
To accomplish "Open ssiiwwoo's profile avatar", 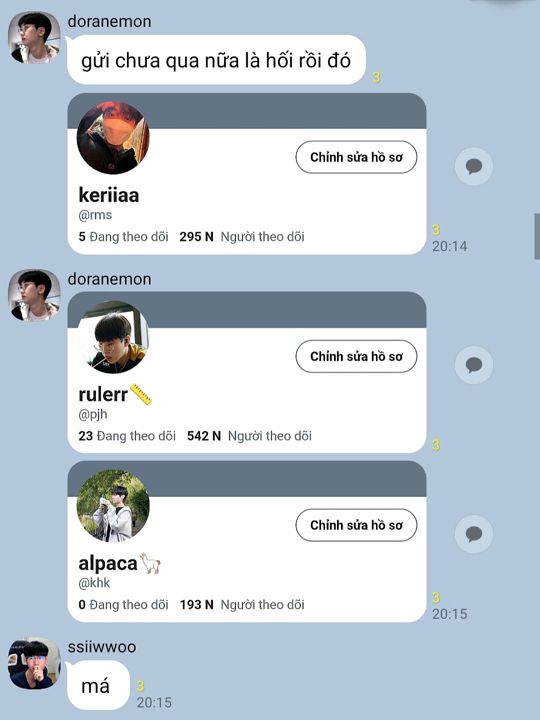I will point(34,663).
